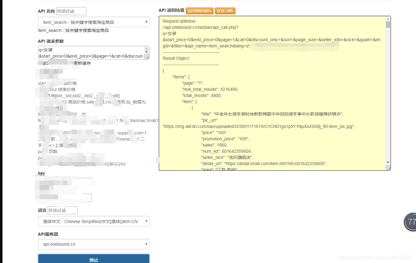Click the blue 测试 button

(94, 260)
